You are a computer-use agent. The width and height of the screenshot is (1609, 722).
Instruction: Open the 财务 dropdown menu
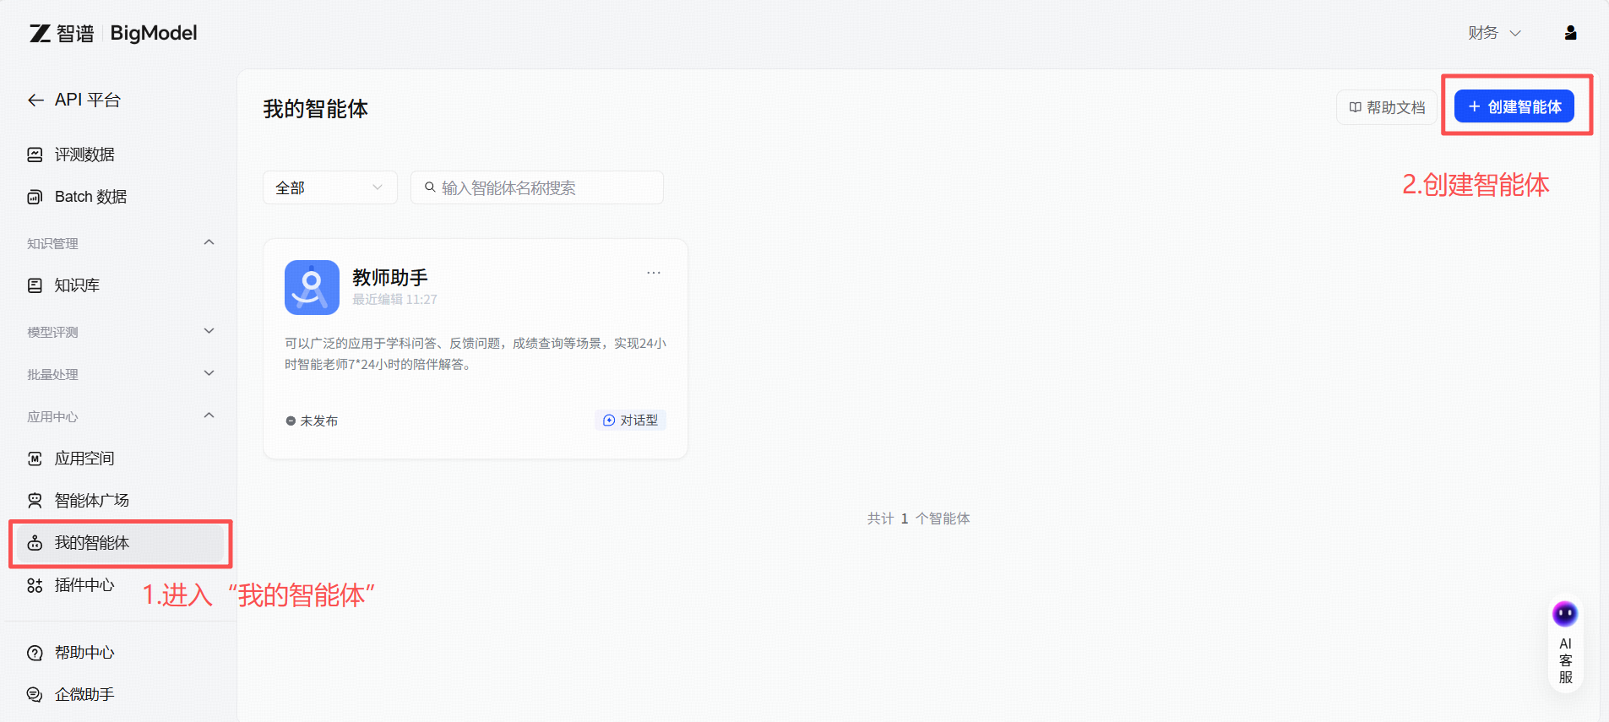1493,33
